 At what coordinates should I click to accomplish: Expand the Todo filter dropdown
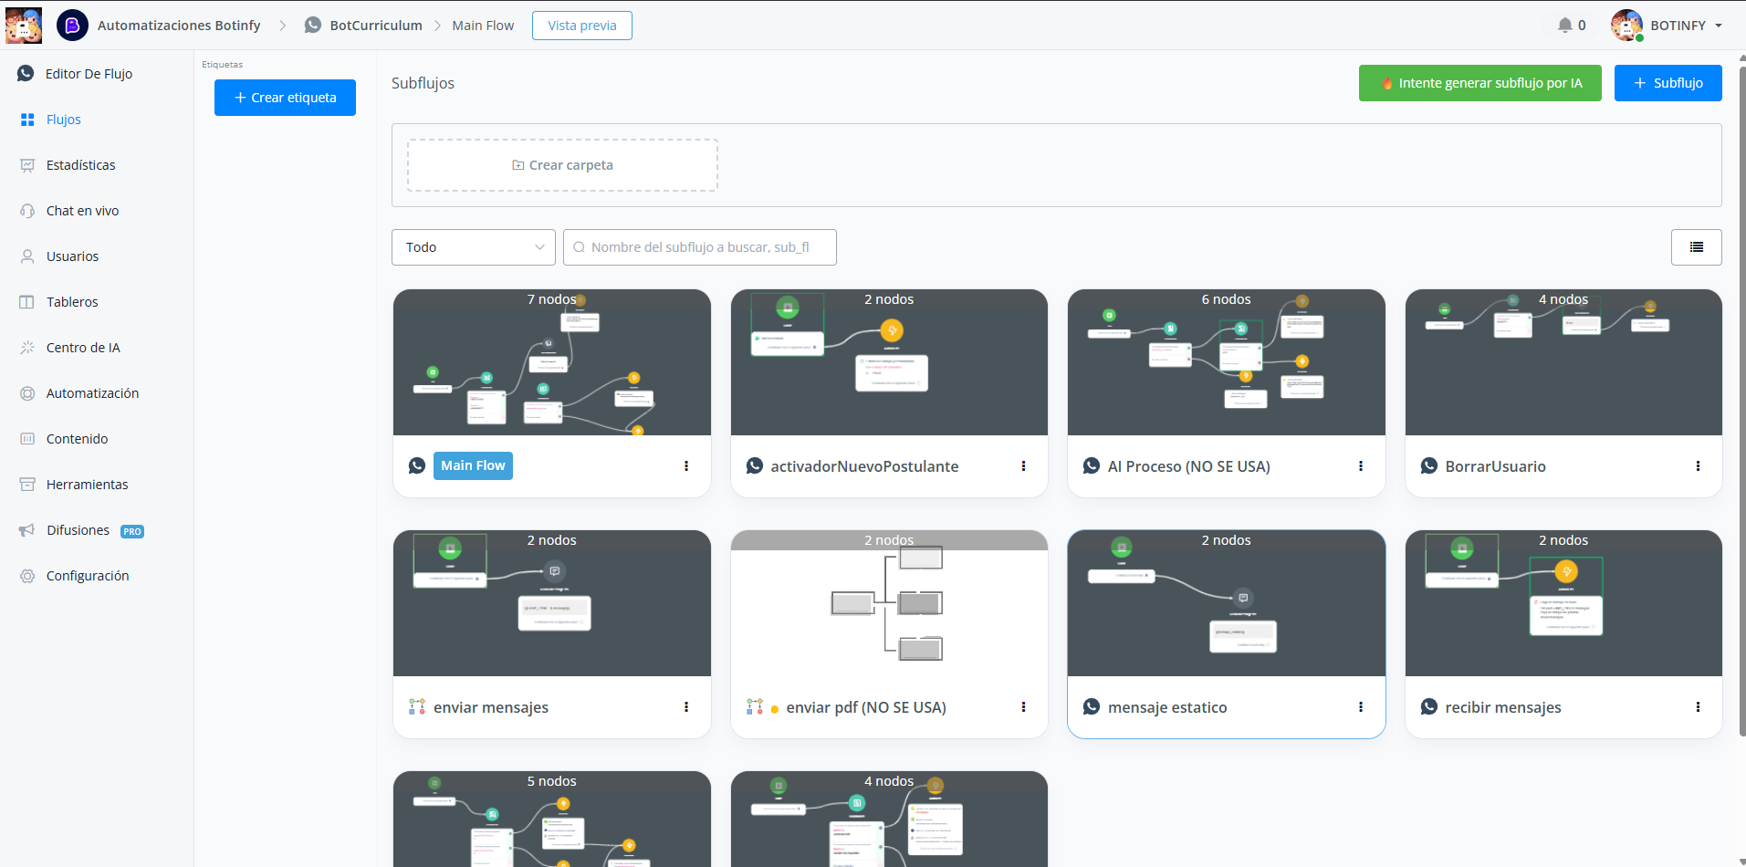click(474, 247)
